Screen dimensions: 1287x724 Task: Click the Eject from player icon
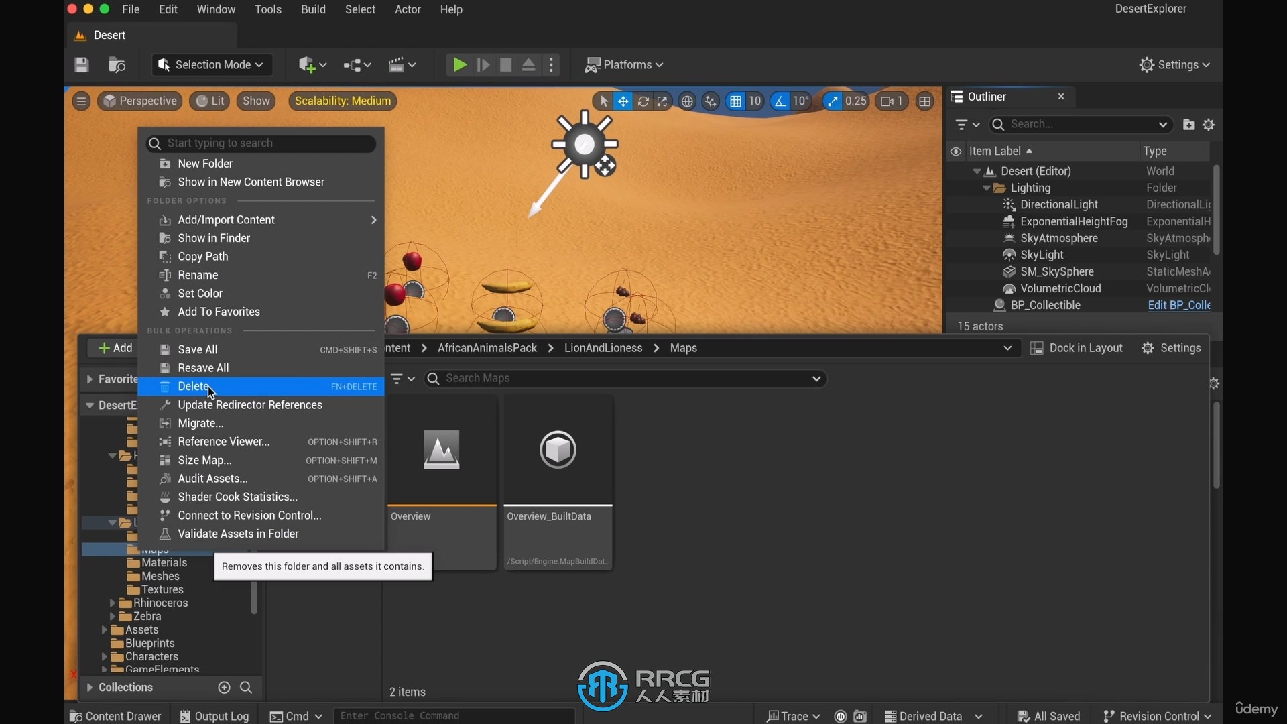(x=528, y=65)
